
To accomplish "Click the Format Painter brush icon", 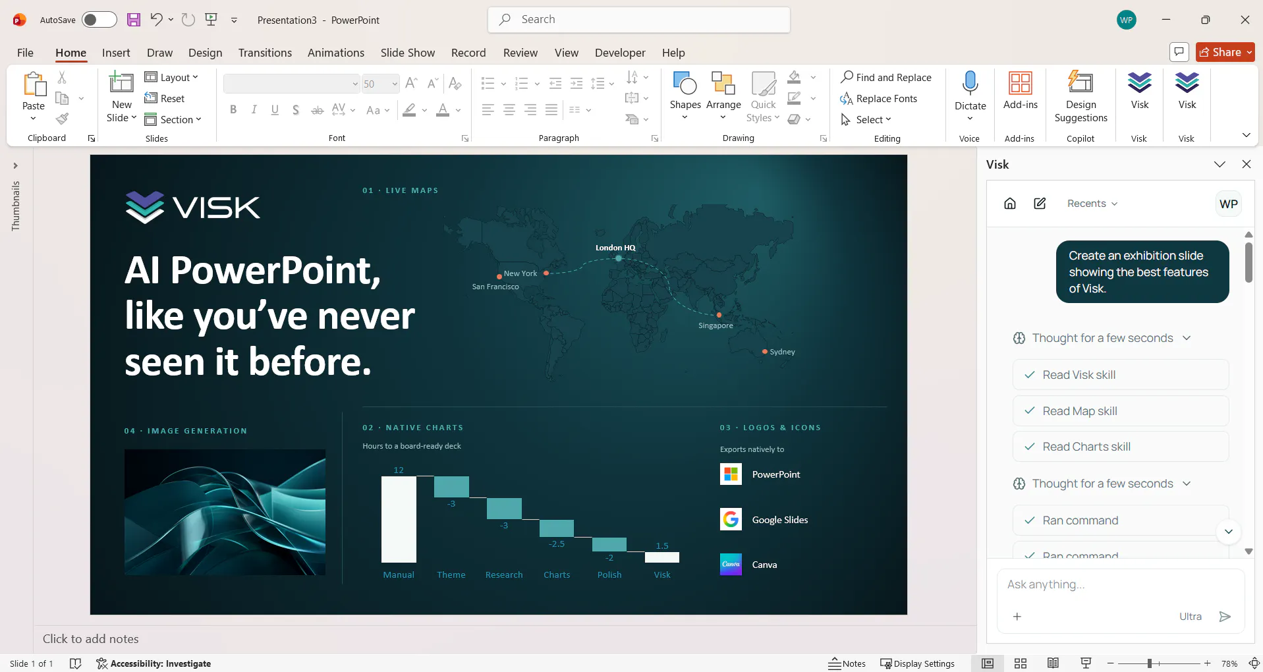I will coord(62,119).
